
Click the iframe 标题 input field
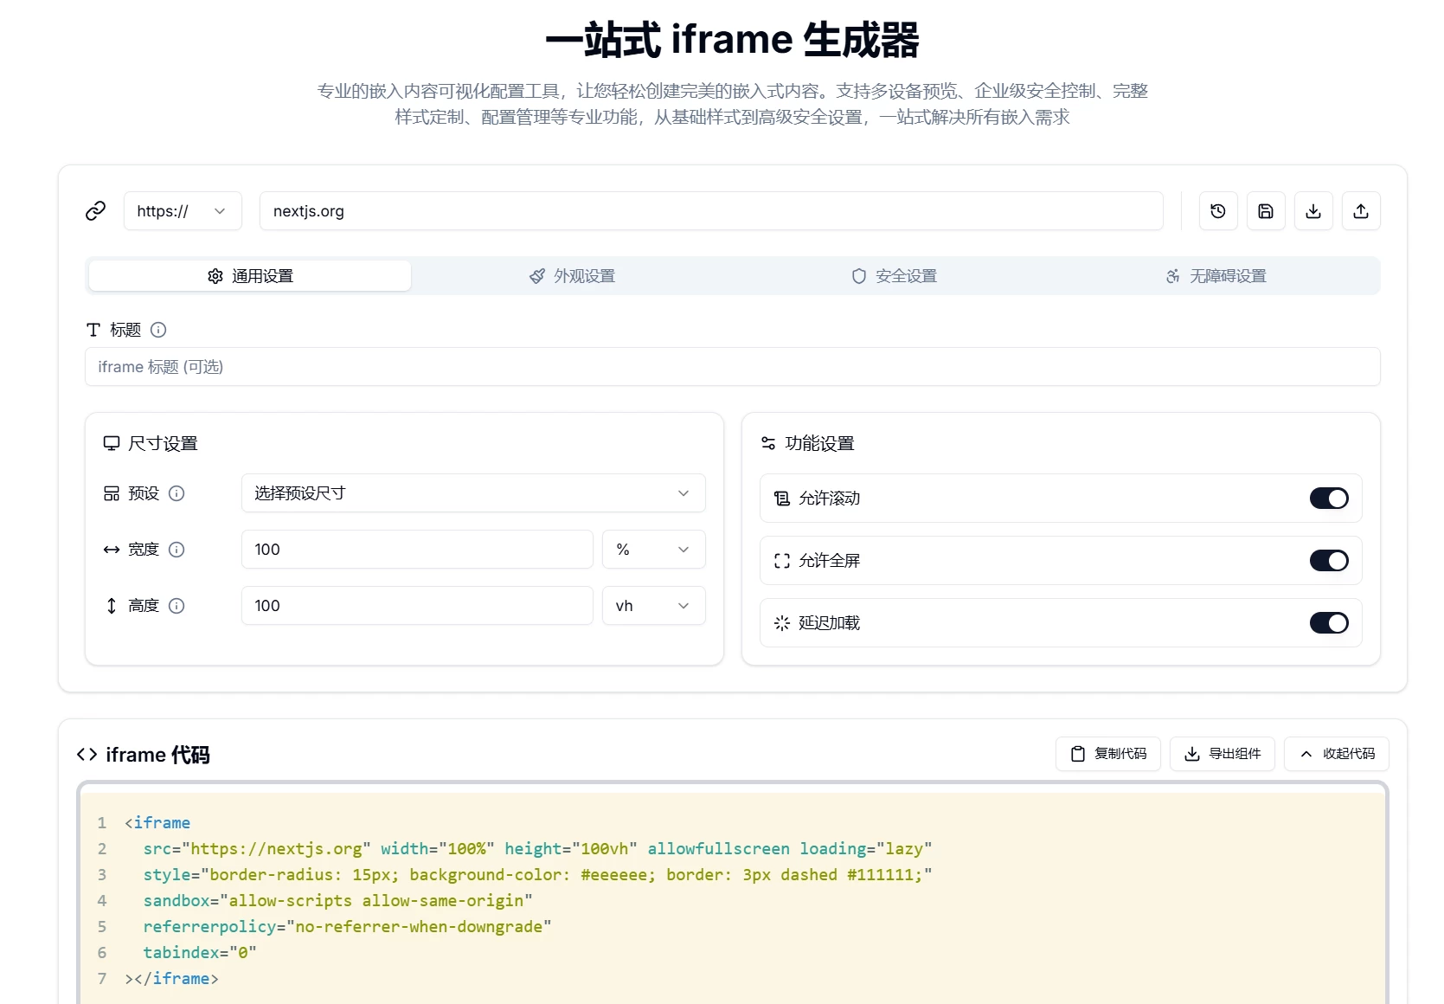(732, 366)
